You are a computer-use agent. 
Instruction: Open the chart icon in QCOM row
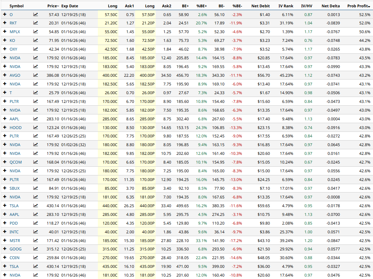point(36,162)
